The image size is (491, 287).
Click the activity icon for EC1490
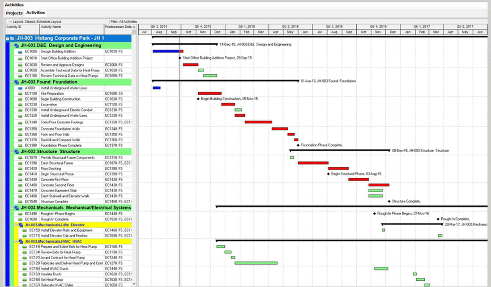pos(20,214)
